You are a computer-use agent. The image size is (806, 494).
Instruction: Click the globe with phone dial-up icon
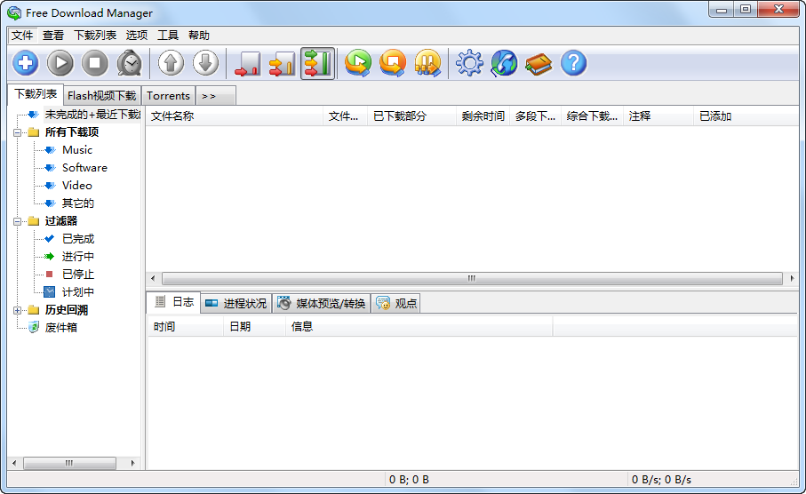[504, 64]
